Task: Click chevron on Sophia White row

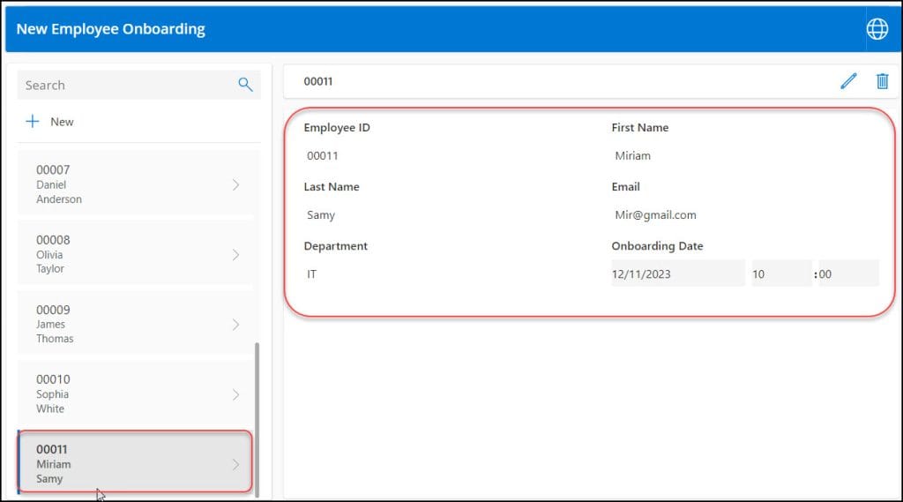Action: point(235,394)
